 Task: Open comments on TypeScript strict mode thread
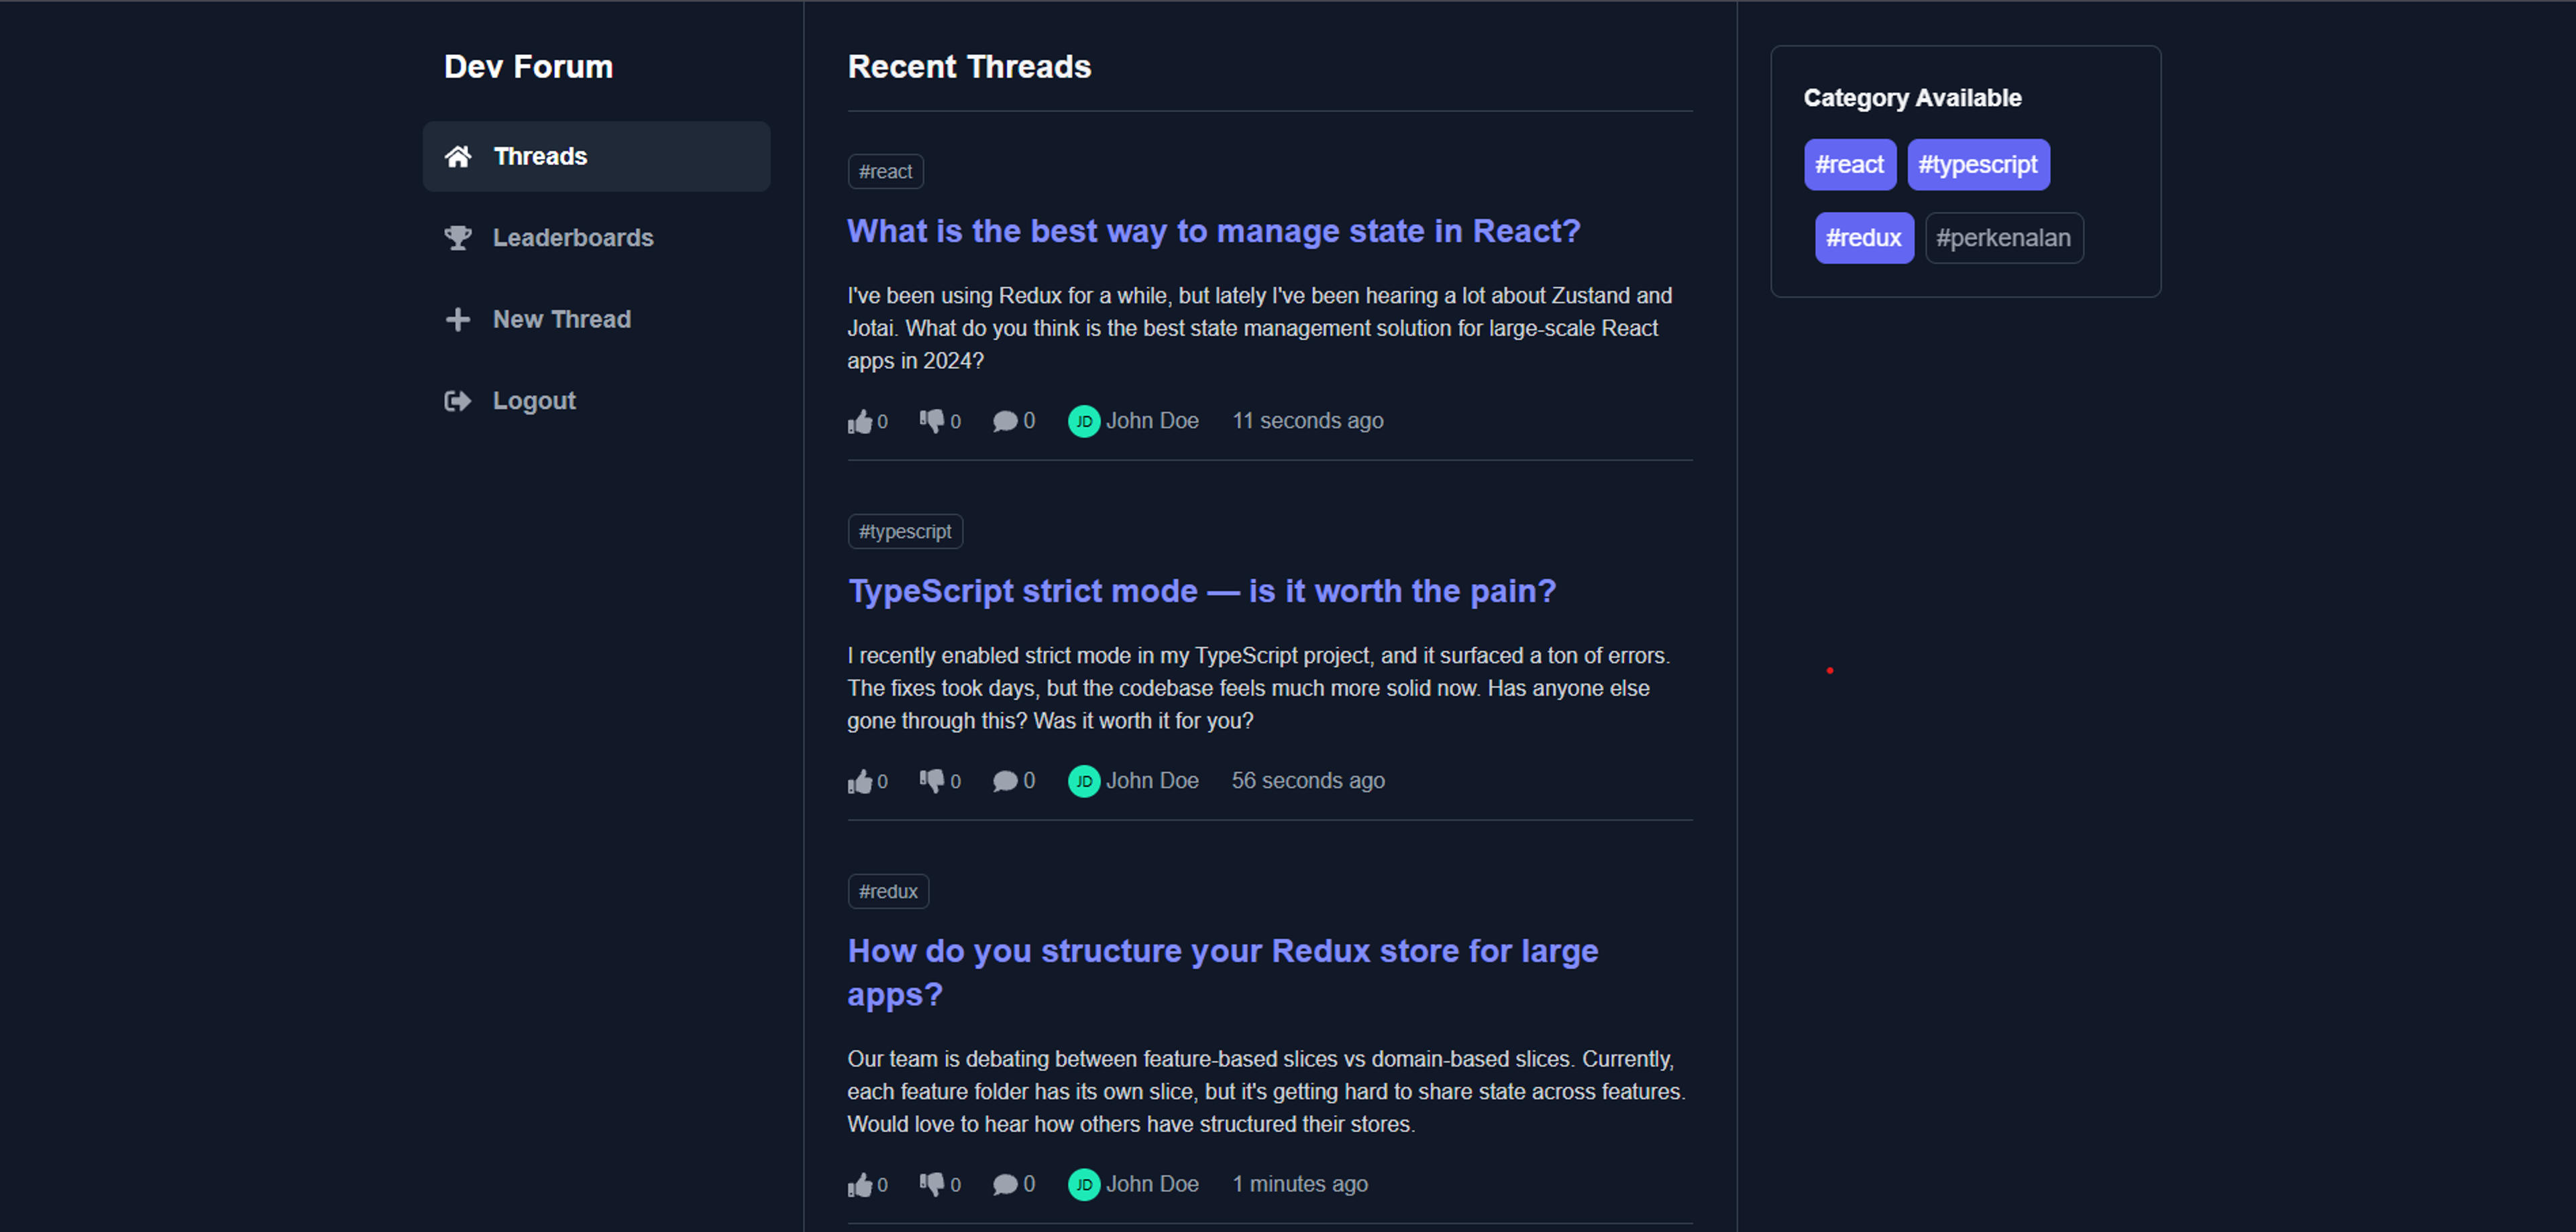(x=1005, y=781)
